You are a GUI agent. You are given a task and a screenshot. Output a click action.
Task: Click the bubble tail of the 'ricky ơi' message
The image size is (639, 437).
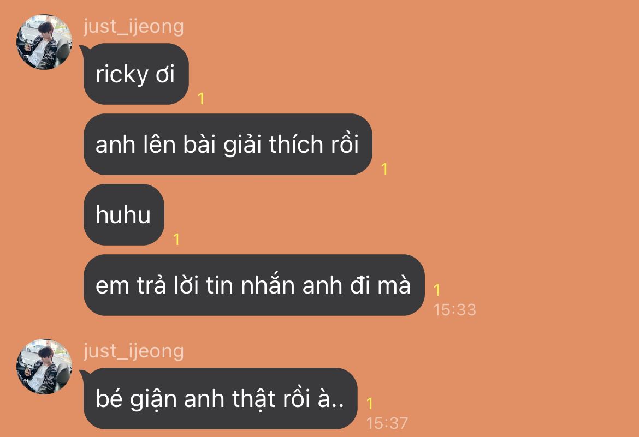tap(83, 50)
